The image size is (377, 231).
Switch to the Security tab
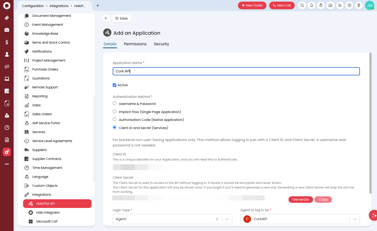[x=161, y=44]
